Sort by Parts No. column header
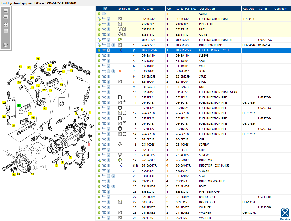 point(153,9)
